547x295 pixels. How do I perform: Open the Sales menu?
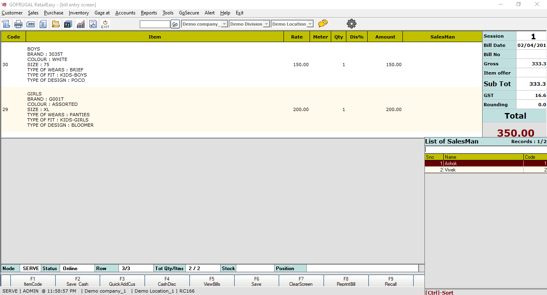(x=33, y=13)
